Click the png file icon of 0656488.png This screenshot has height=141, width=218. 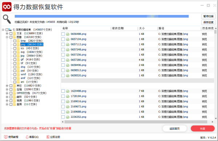pyautogui.click(x=68, y=34)
